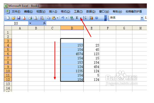Open the 格式(O) menu
Viewport: 154px width, 103px height.
pyautogui.click(x=66, y=11)
